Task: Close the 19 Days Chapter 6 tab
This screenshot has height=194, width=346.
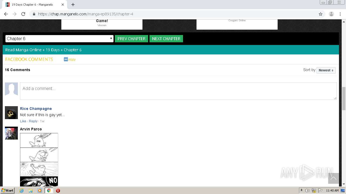Action: tap(63, 5)
